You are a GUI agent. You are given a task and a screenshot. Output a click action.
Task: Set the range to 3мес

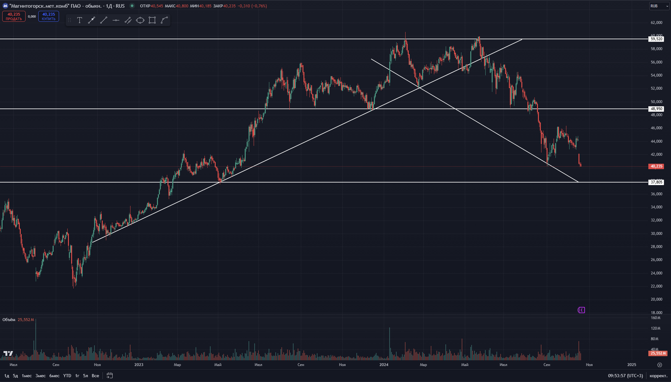[x=41, y=375]
